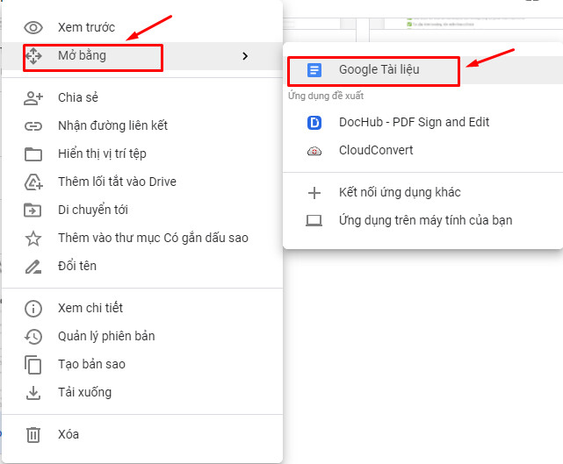Expand the Mở bằng submenu arrow
The width and height of the screenshot is (563, 464).
[245, 56]
